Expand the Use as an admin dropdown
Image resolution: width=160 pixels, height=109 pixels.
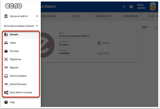tap(37, 16)
